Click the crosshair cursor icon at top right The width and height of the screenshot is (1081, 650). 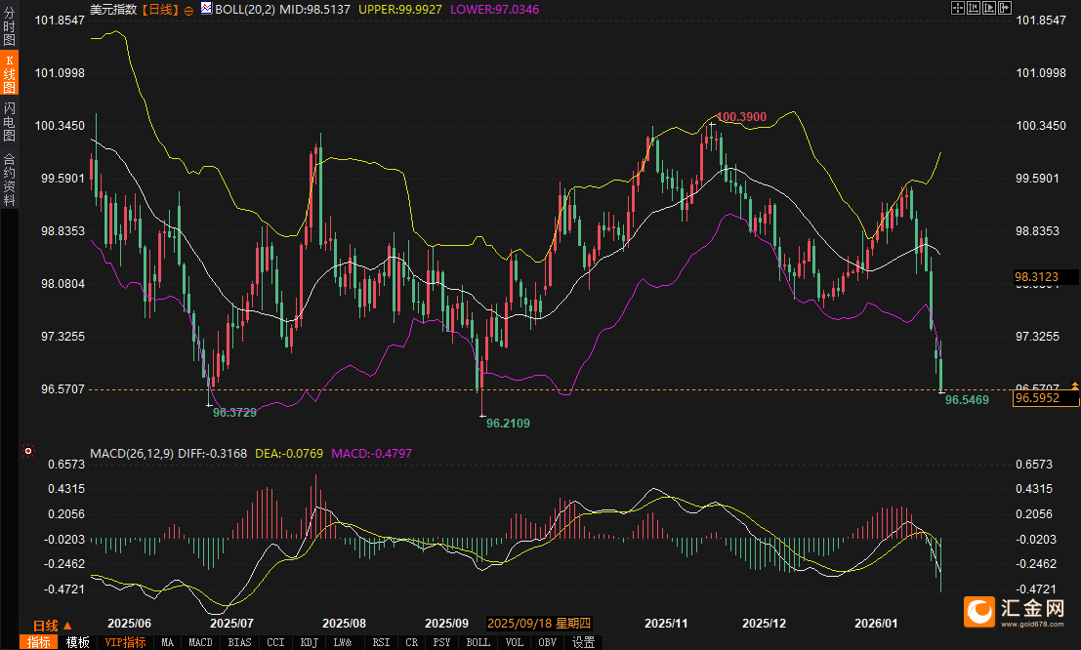click(958, 8)
